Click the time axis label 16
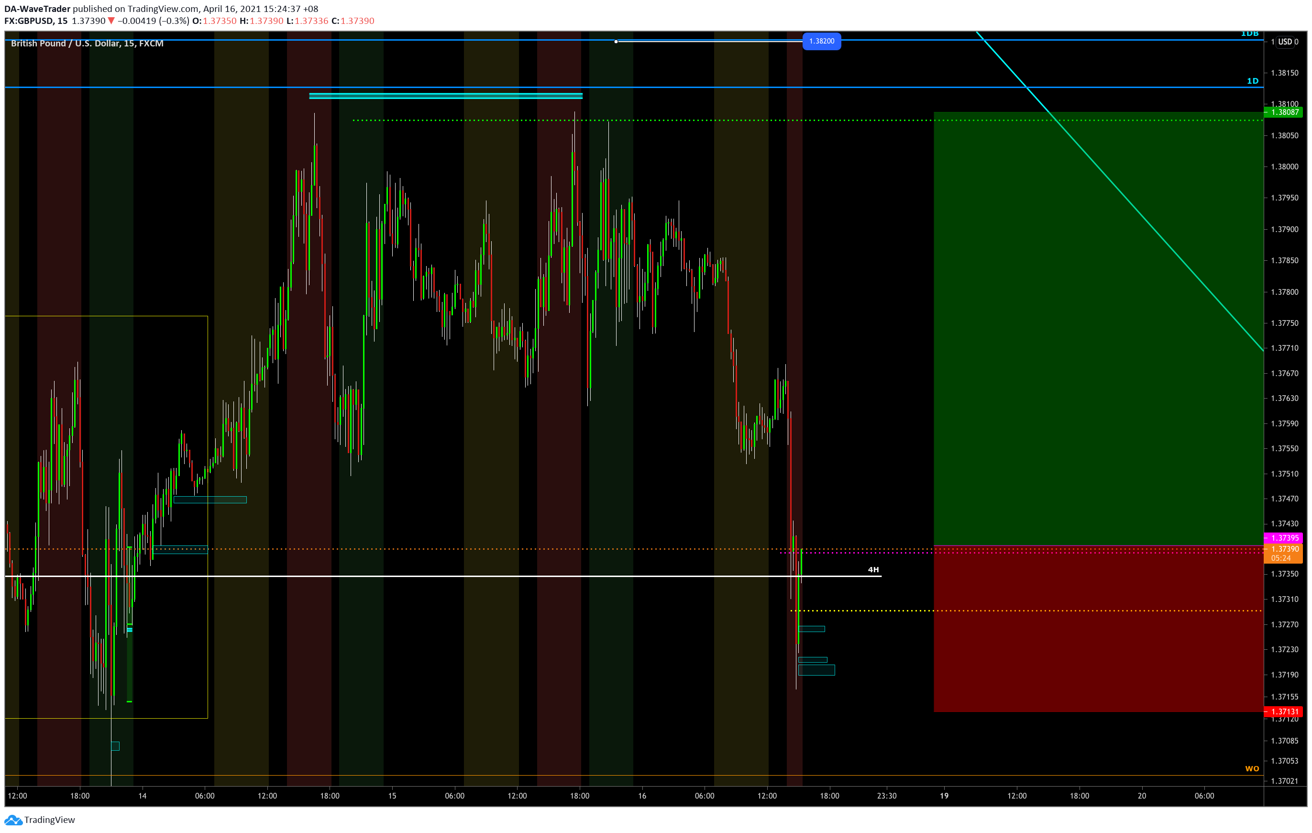Viewport: 1312px width, 833px height. pyautogui.click(x=642, y=796)
